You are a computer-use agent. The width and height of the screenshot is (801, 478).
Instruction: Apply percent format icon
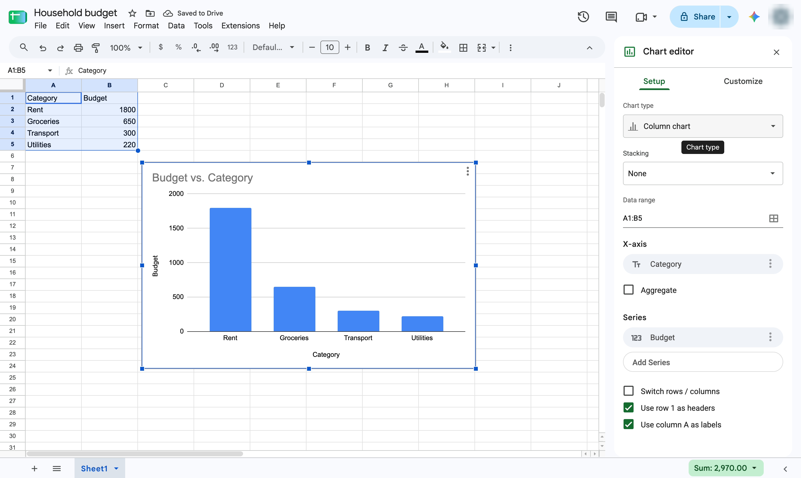click(x=178, y=47)
